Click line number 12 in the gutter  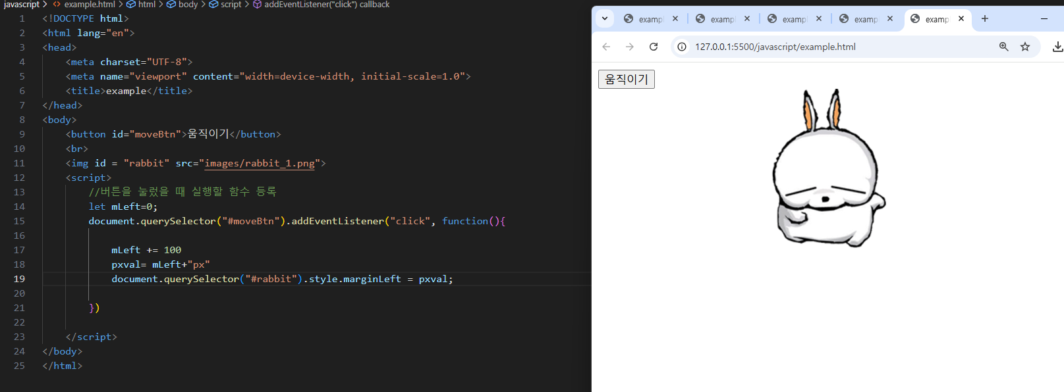click(x=19, y=178)
